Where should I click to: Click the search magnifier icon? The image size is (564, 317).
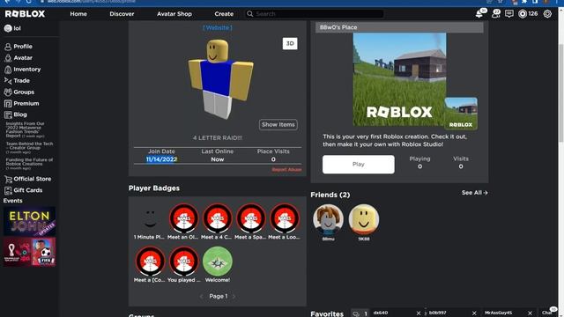tap(250, 14)
